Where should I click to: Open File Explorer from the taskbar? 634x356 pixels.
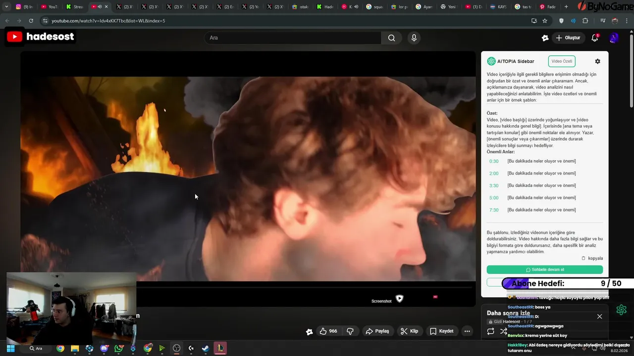[x=75, y=349]
